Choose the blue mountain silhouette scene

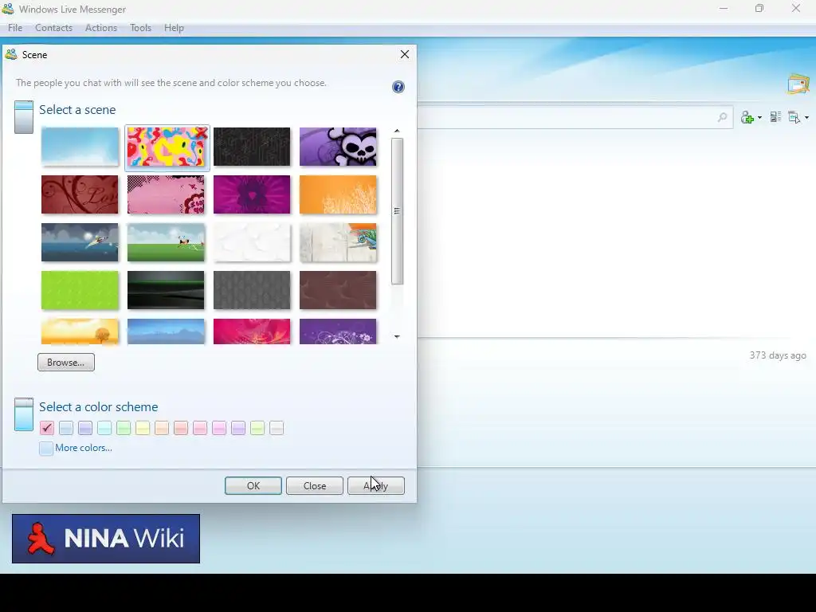(166, 331)
